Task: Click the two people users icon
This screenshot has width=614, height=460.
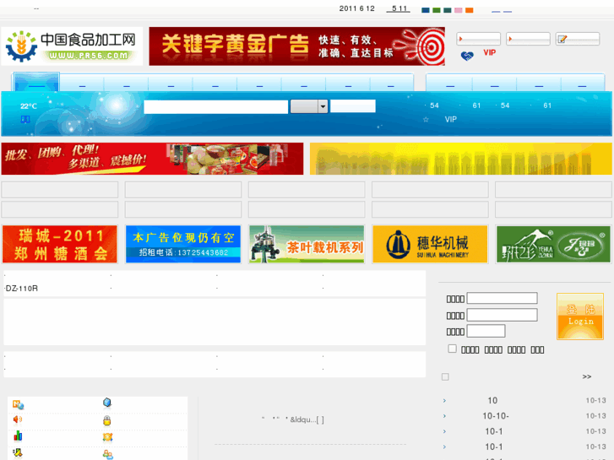Action: (108, 454)
